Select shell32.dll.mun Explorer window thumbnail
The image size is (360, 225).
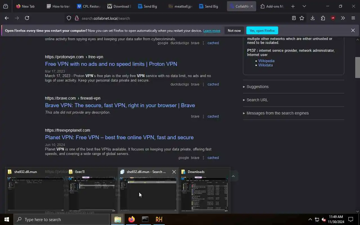(35, 190)
